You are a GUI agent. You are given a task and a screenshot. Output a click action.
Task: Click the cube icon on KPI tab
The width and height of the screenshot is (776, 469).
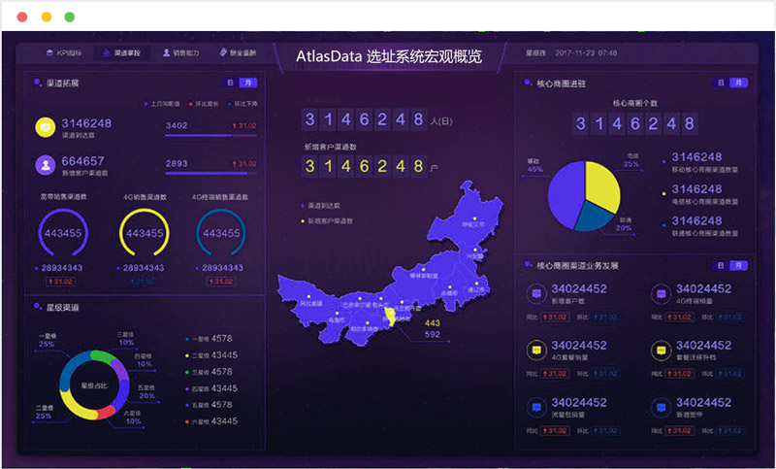[x=49, y=52]
